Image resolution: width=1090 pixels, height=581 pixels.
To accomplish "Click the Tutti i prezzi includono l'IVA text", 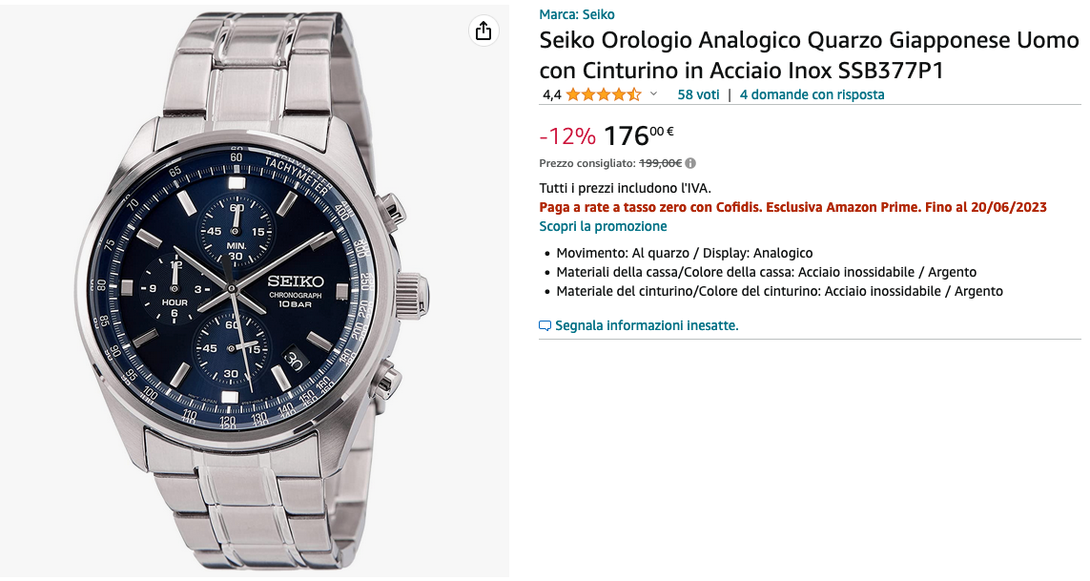I will click(625, 188).
